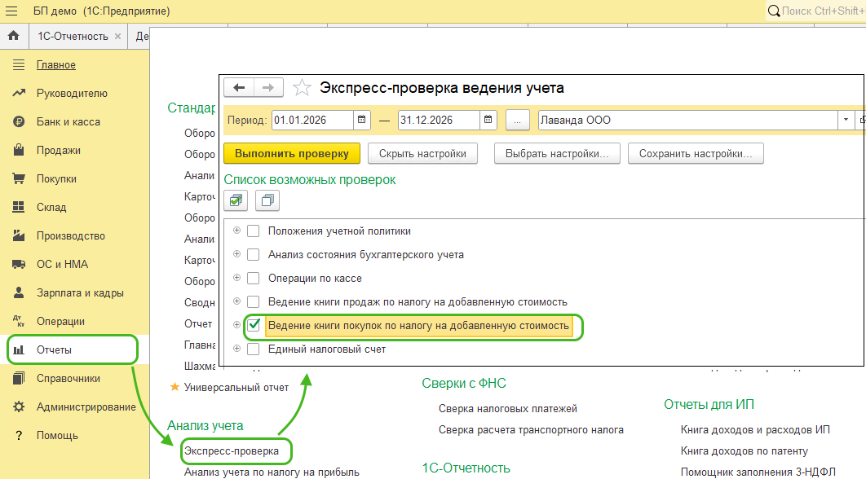Enable the Положения учетной политики checkbox
The height and width of the screenshot is (479, 866).
pyautogui.click(x=254, y=231)
